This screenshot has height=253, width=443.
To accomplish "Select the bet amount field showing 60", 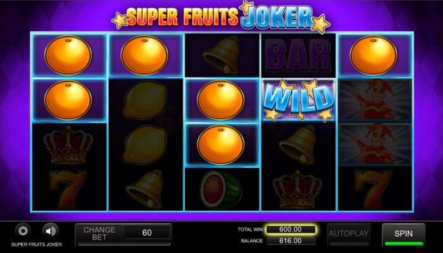I will [147, 233].
